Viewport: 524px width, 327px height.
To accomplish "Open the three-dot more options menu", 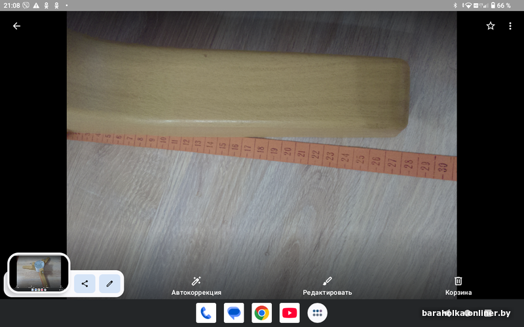I will click(510, 26).
